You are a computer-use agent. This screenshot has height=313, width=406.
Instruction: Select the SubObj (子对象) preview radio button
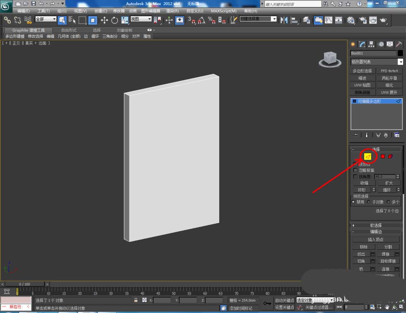[369, 202]
